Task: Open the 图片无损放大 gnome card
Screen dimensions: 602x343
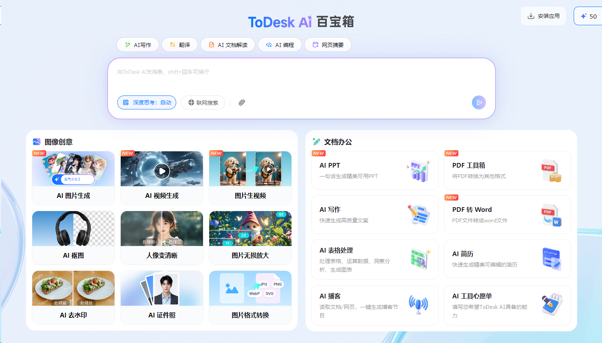Action: [x=250, y=237]
